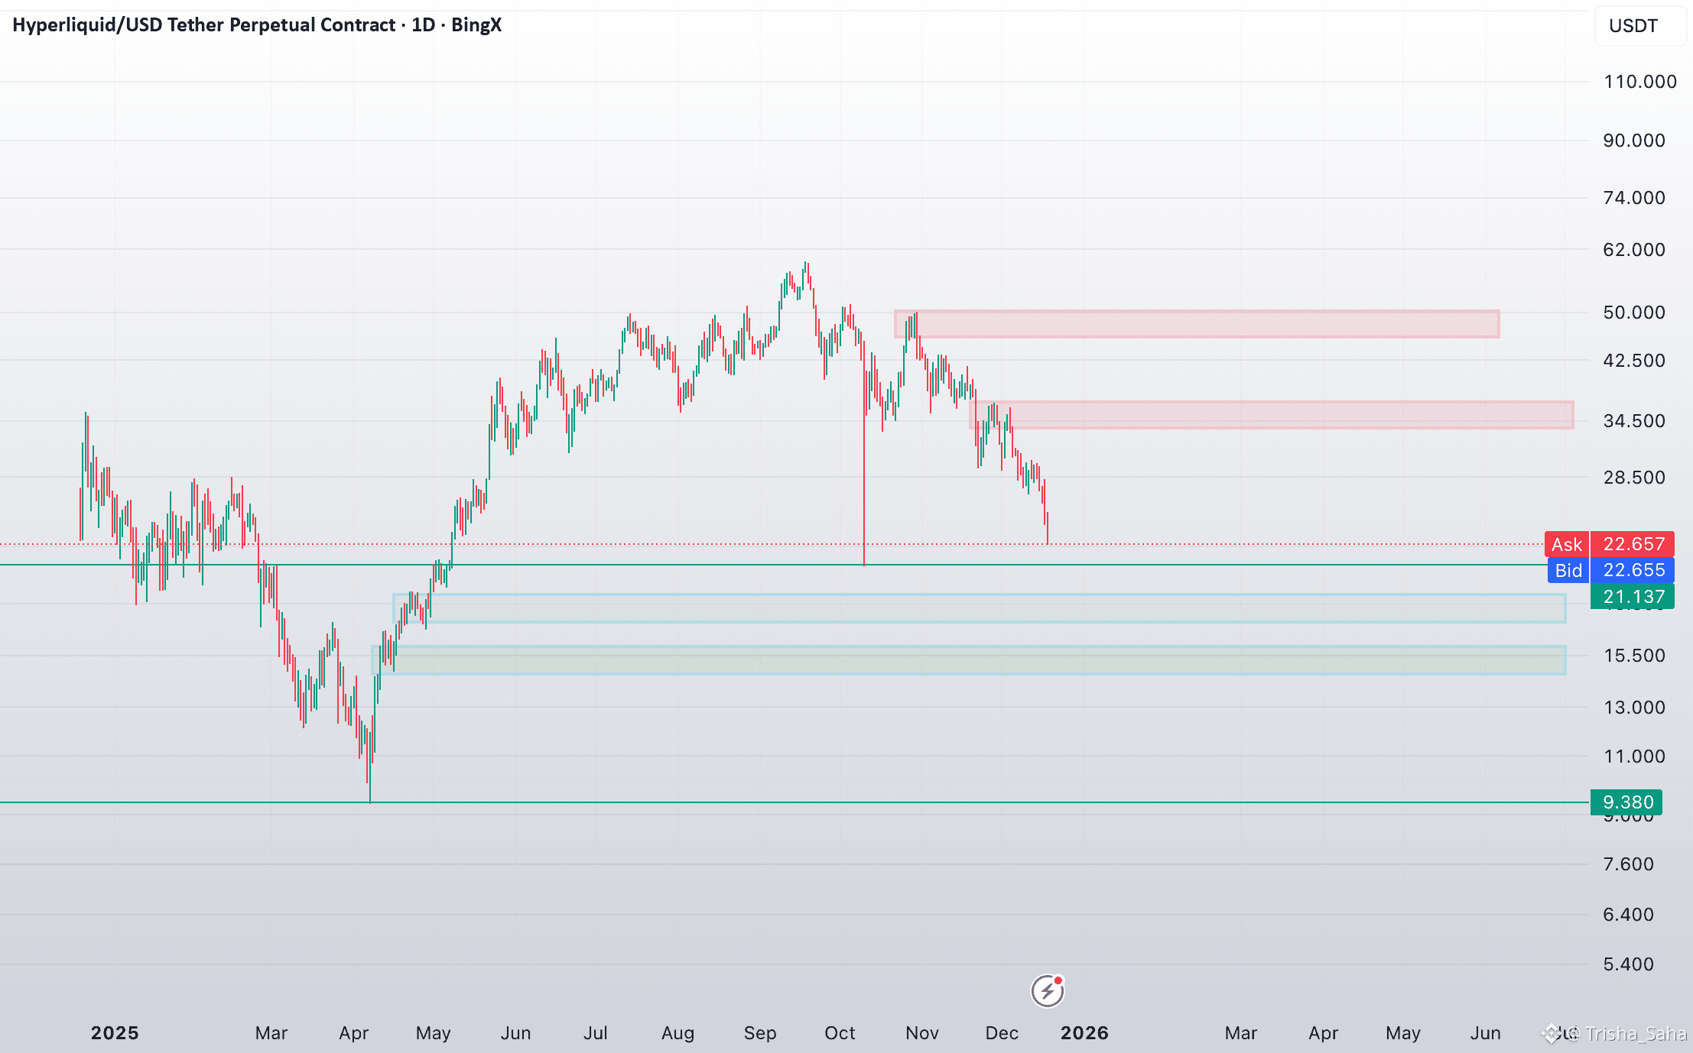1693x1053 pixels.
Task: Click the lower red resistance zone near 34.500
Action: click(1271, 415)
